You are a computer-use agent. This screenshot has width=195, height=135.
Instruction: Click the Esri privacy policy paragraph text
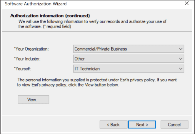97,82
